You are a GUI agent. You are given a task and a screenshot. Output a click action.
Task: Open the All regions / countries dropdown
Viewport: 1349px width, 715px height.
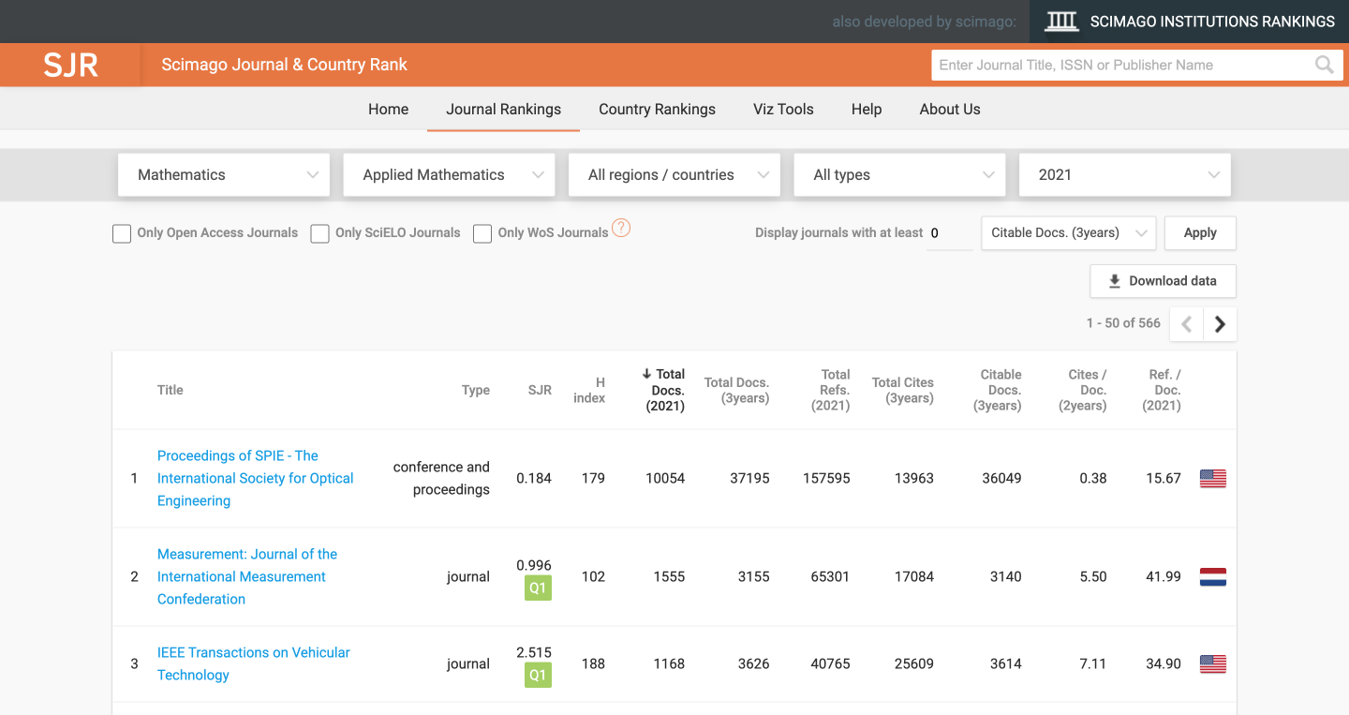674,175
